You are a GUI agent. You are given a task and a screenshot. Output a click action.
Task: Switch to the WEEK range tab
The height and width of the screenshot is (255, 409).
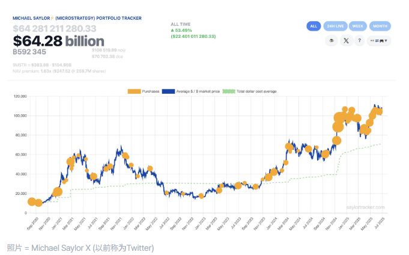tap(357, 26)
